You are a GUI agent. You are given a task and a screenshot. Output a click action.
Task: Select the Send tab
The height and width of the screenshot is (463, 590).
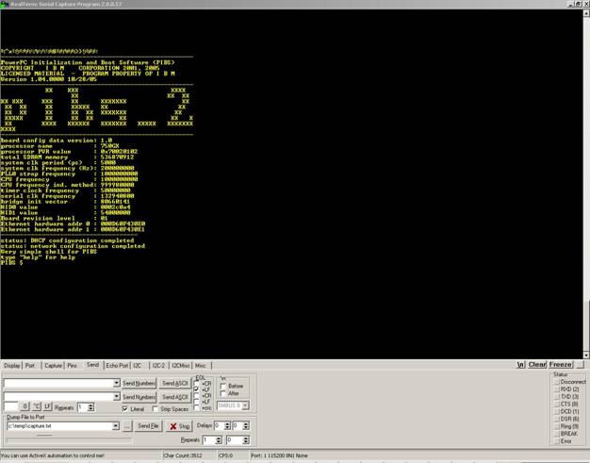[92, 365]
